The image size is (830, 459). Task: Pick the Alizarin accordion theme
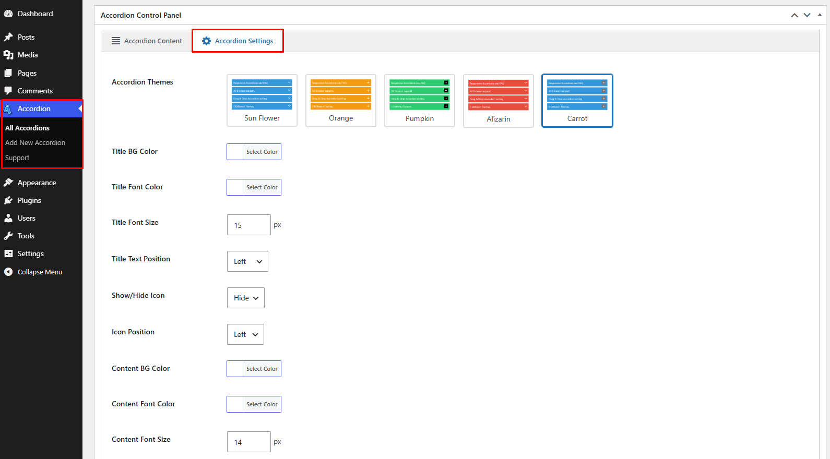point(499,101)
